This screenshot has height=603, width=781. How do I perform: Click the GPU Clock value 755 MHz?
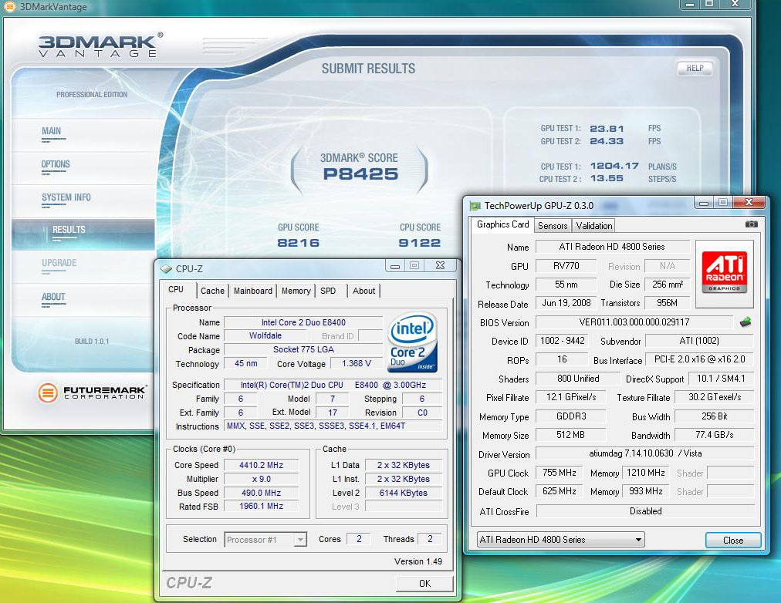pyautogui.click(x=560, y=473)
